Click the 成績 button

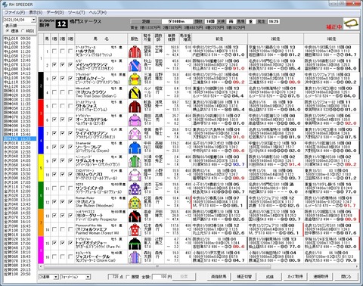tap(270, 276)
